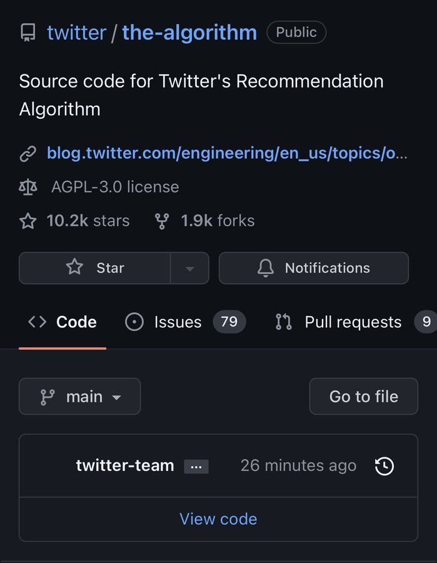Click the Issues circle icon
Viewport: 437px width, 563px height.
(134, 322)
